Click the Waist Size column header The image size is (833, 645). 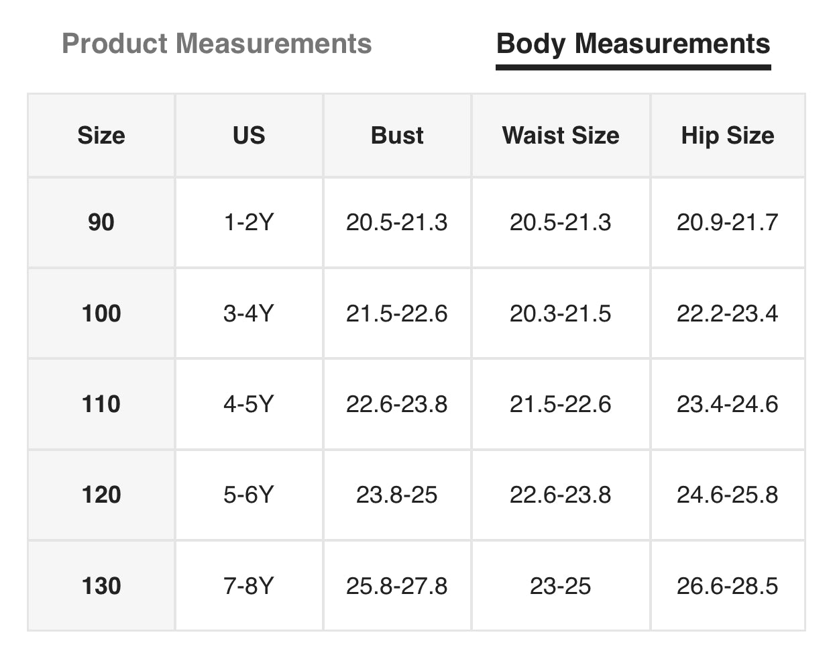(x=561, y=136)
